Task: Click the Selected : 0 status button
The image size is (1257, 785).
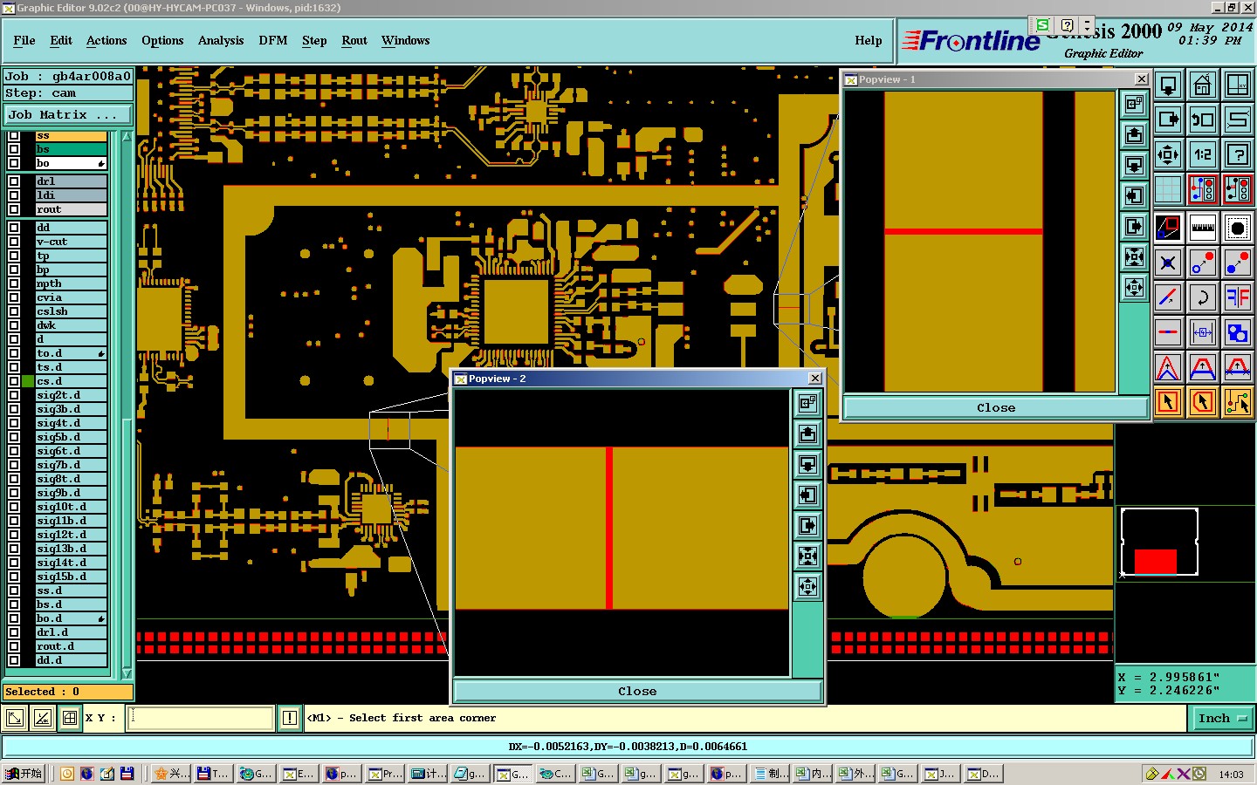Action: [68, 692]
